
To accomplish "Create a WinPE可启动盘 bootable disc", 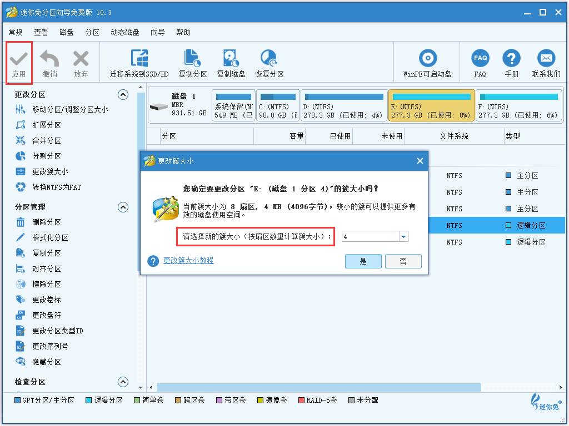I will 427,63.
